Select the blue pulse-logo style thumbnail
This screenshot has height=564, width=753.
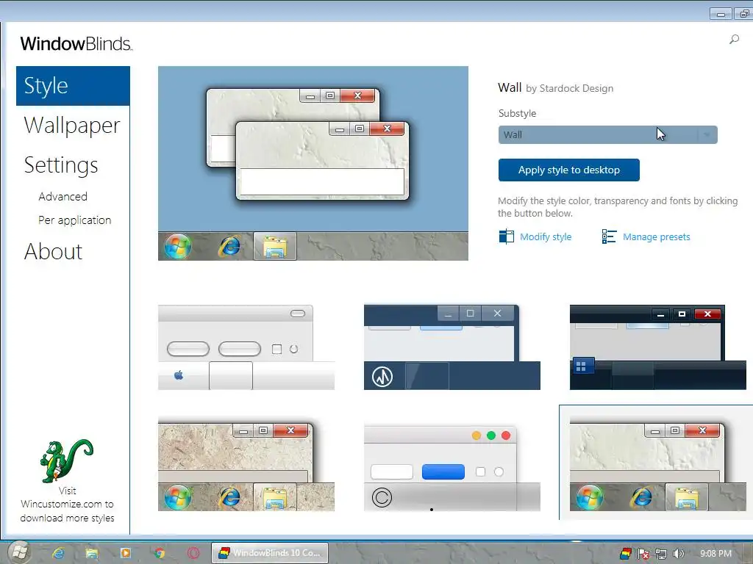coord(452,347)
